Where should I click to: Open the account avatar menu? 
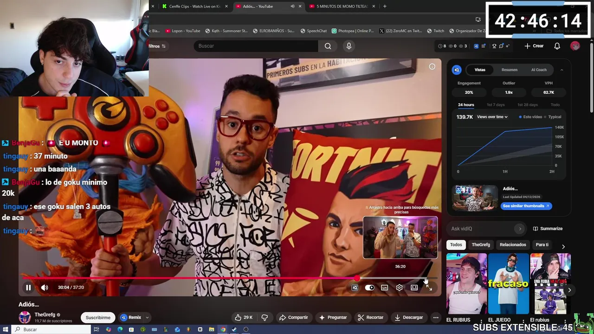pyautogui.click(x=575, y=46)
